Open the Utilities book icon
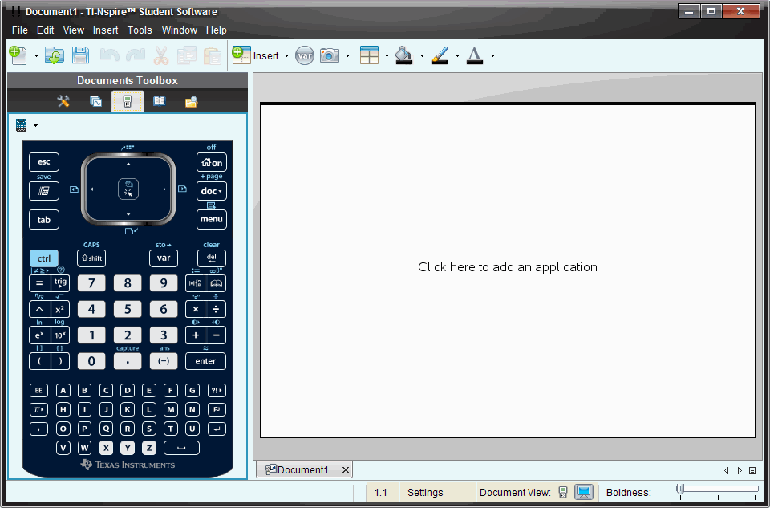Image resolution: width=770 pixels, height=508 pixels. [x=161, y=101]
